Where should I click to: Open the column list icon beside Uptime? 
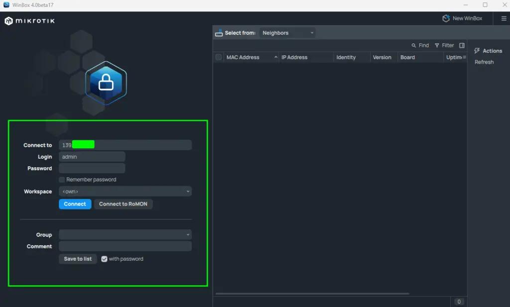(465, 57)
